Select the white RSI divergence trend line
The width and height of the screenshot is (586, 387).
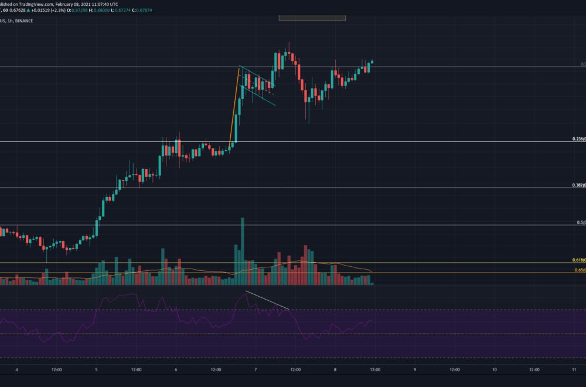267,300
